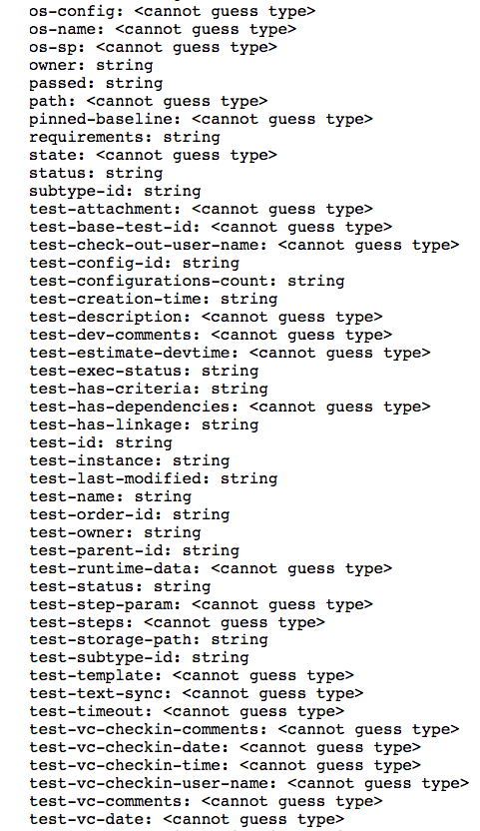The height and width of the screenshot is (831, 480).
Task: Click the test-estimate-devtime line
Action: click(x=230, y=353)
